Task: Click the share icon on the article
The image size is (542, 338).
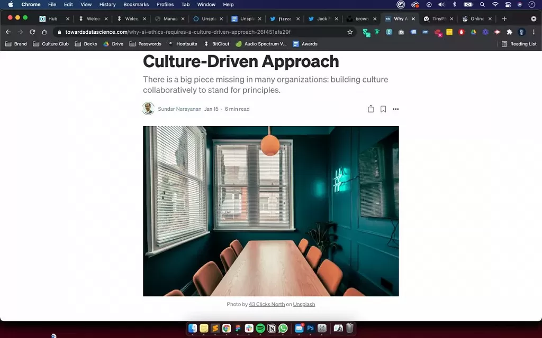Action: tap(371, 109)
